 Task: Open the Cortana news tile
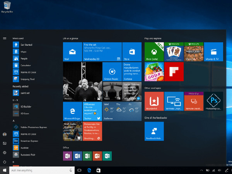[x=132, y=72]
